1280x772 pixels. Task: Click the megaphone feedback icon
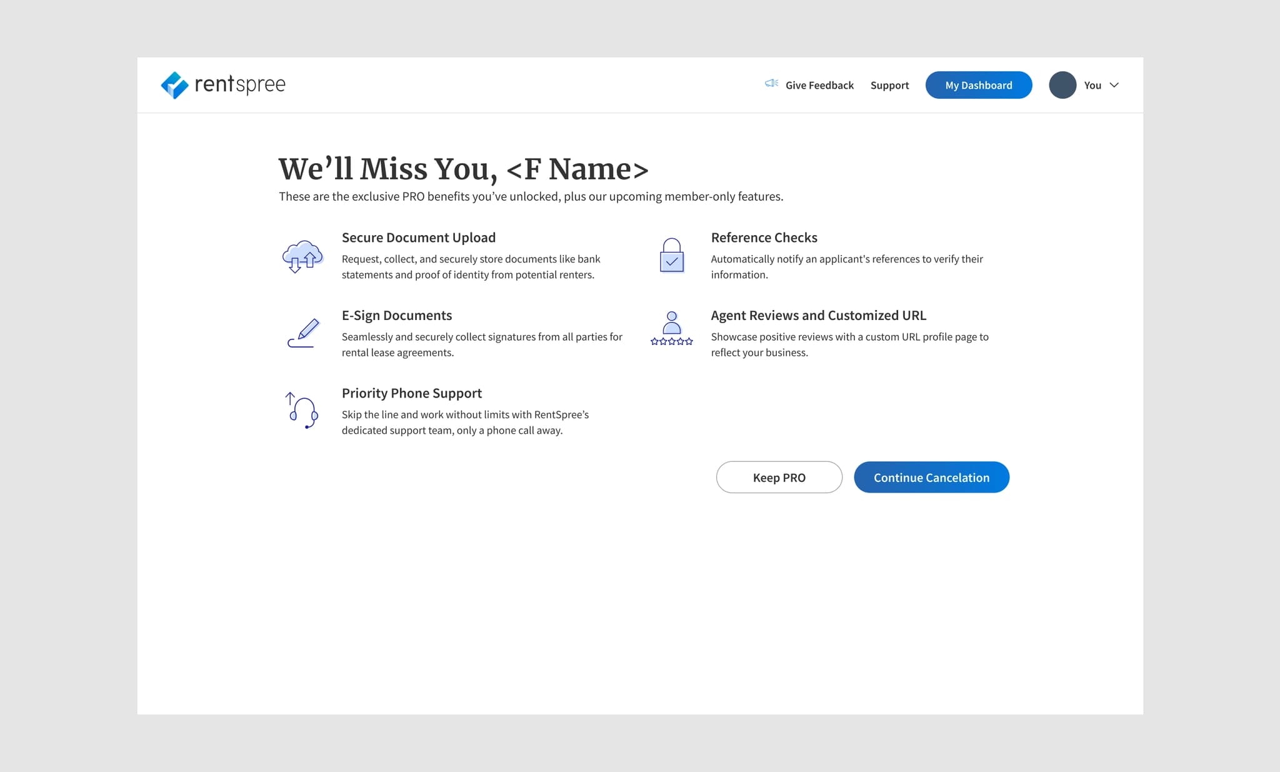(771, 83)
